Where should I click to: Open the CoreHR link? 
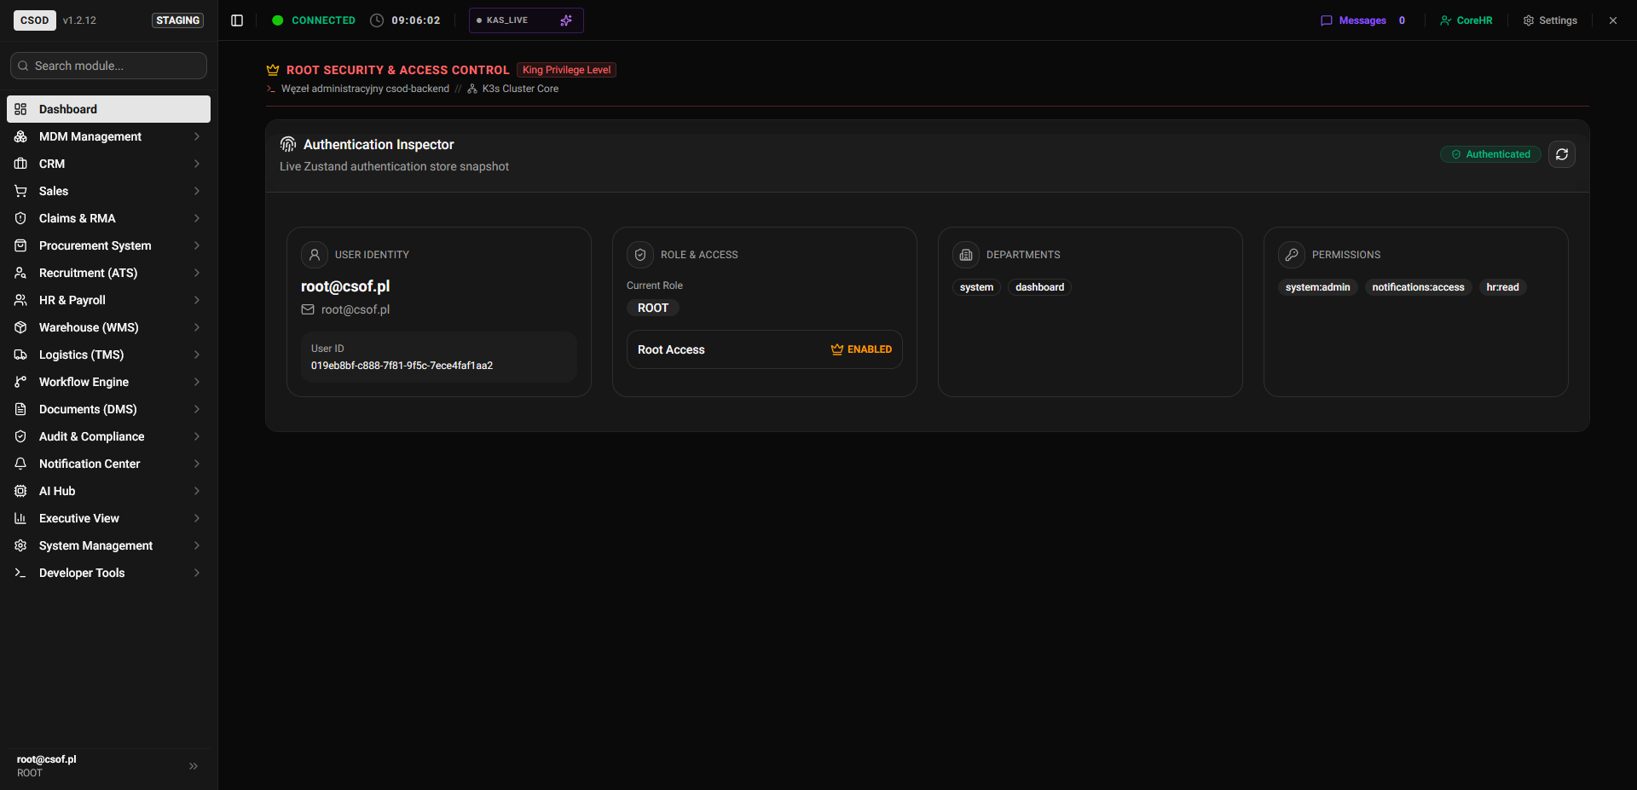(x=1466, y=20)
